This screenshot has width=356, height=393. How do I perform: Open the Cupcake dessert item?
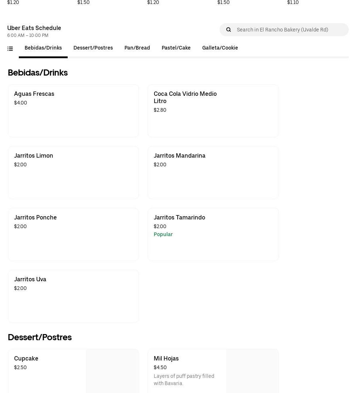coord(73,371)
